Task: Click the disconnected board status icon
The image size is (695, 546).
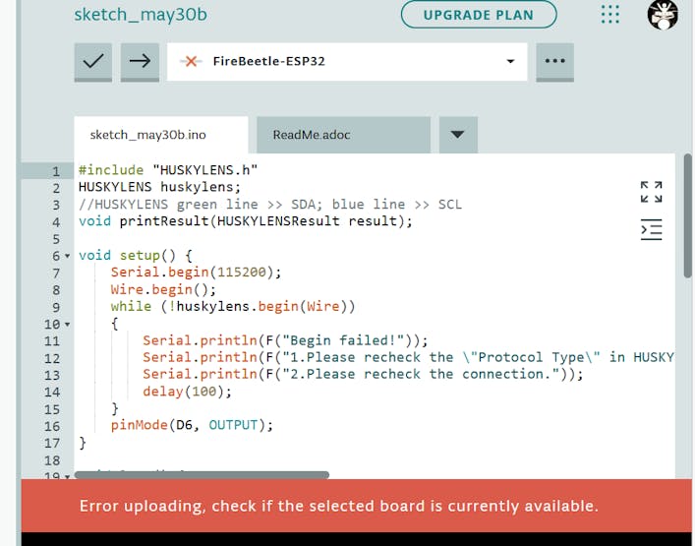Action: click(192, 61)
